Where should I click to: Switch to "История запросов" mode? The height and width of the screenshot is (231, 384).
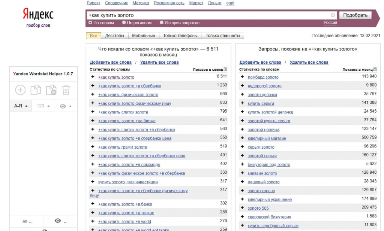(x=162, y=22)
